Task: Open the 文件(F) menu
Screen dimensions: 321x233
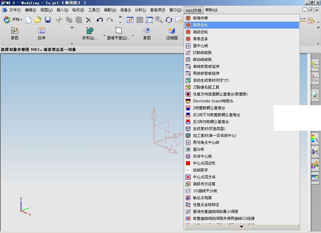Action: (x=15, y=10)
